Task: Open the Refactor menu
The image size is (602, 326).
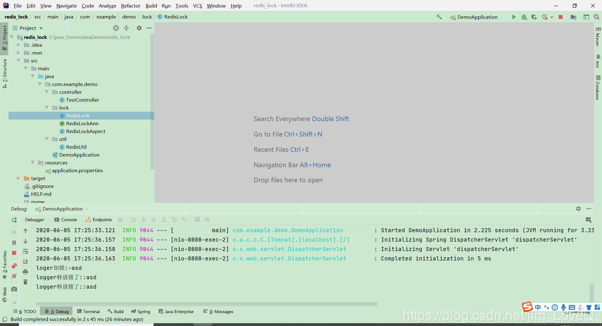Action: click(x=131, y=6)
